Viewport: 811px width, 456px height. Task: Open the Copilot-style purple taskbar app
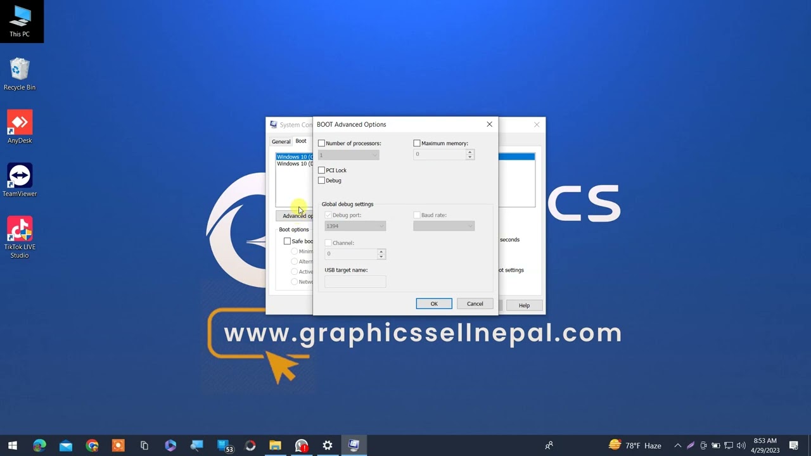[x=170, y=446]
